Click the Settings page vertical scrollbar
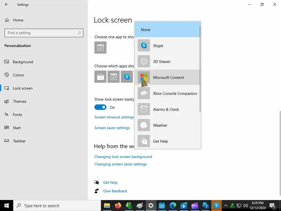The image size is (281, 211). point(280,153)
